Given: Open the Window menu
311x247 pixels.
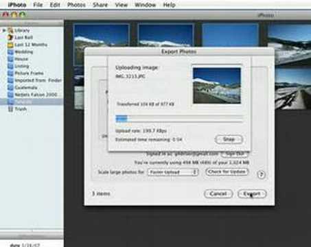Looking at the screenshot, I should pyautogui.click(x=145, y=5).
